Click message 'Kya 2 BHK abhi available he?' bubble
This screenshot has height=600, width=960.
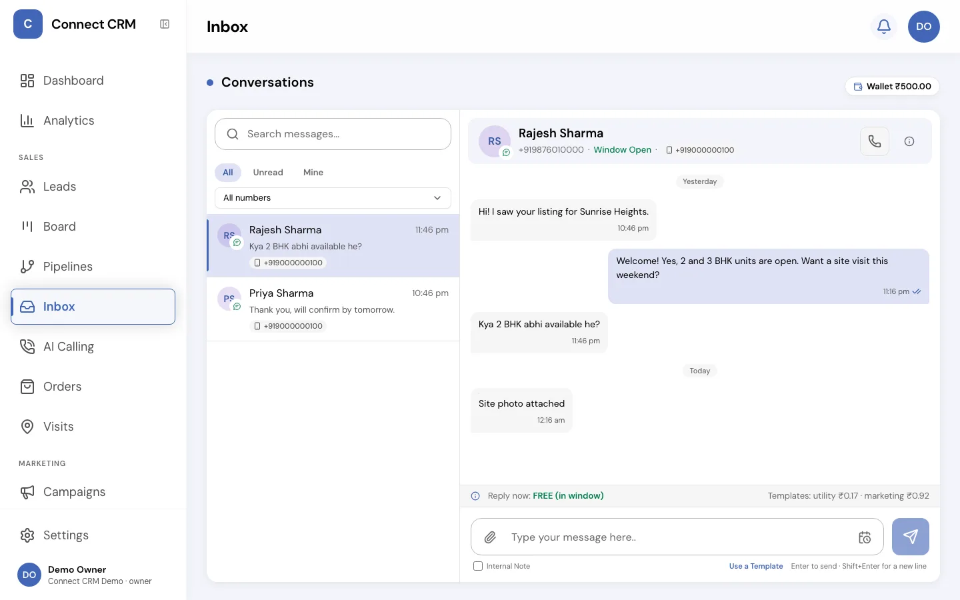coord(539,332)
